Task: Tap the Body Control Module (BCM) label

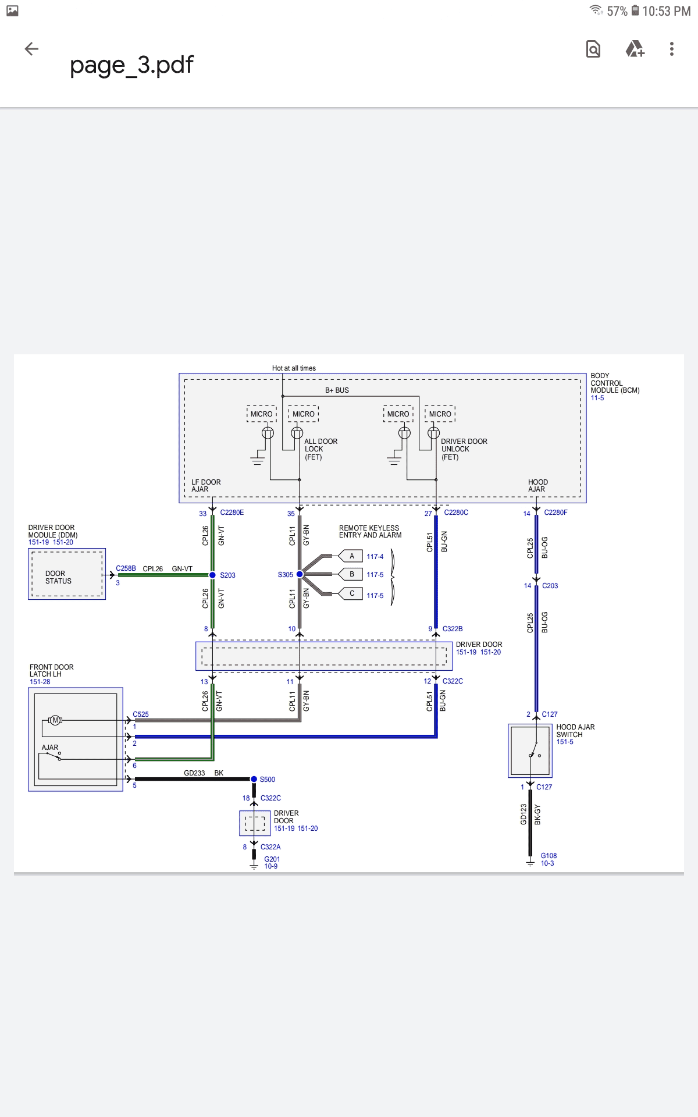Action: click(x=615, y=383)
